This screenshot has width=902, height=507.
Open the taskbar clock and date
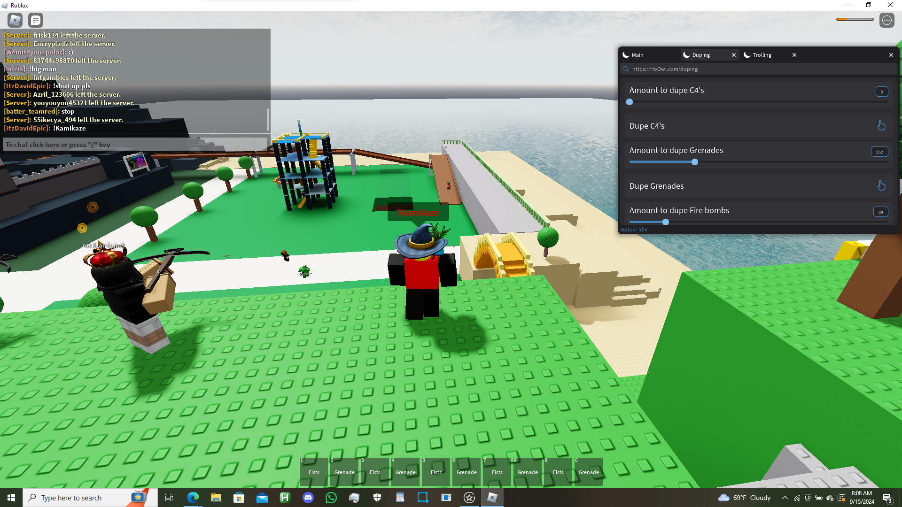pyautogui.click(x=862, y=498)
